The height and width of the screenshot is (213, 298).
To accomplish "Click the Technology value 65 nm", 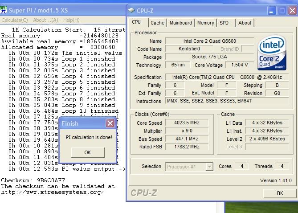I will pos(178,65).
